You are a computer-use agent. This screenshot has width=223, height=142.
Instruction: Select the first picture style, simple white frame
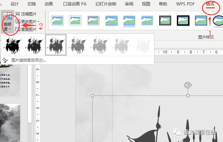pos(57,21)
